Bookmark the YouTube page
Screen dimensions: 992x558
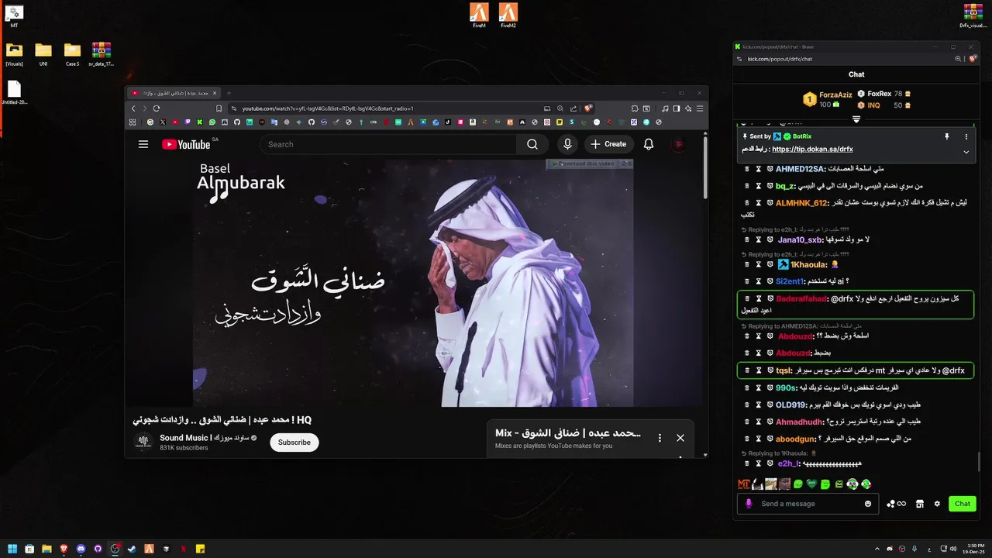(x=219, y=108)
